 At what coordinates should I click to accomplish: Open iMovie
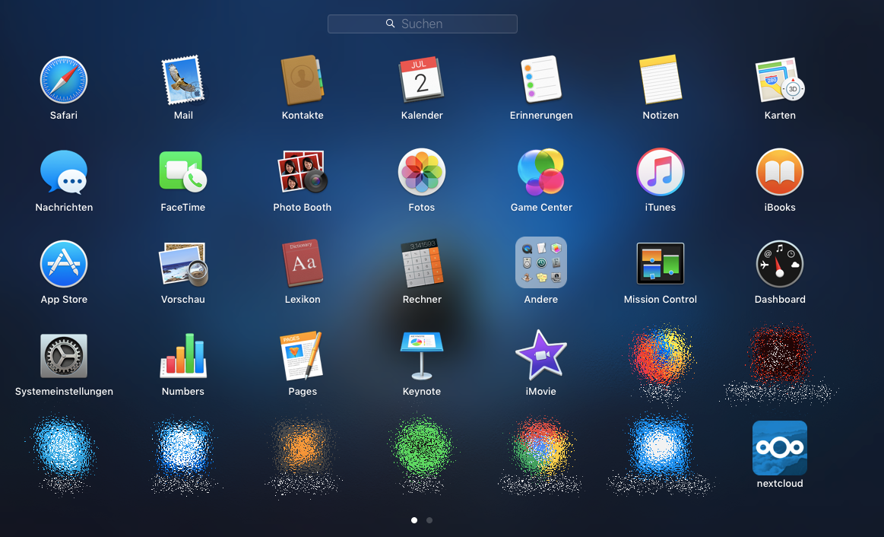coord(541,356)
